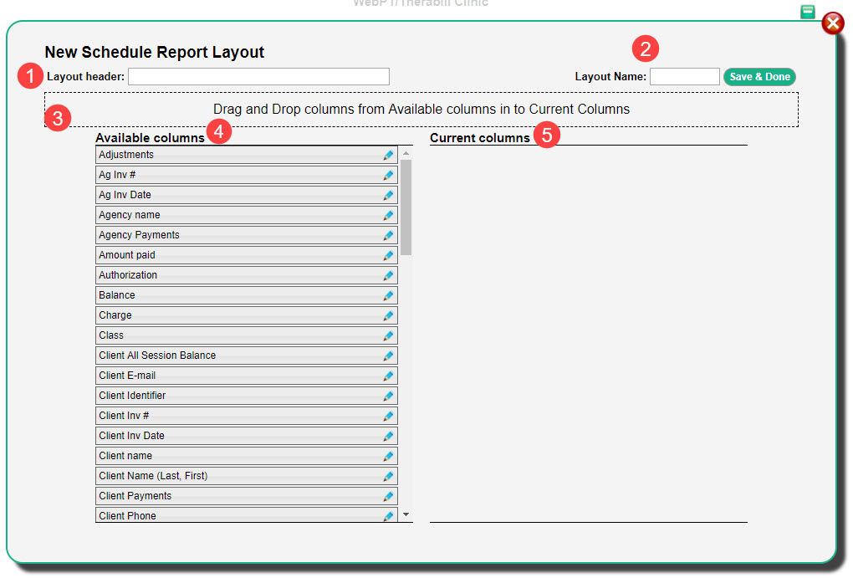
Task: Click the scroll up arrow of Available columns
Action: 406,153
